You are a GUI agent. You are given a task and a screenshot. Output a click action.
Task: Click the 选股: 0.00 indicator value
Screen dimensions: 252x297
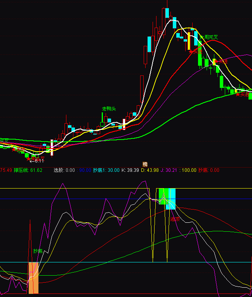point(64,170)
